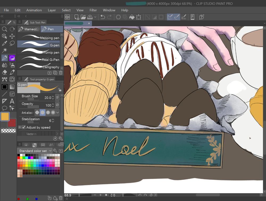Open the Filter menu

click(x=93, y=10)
